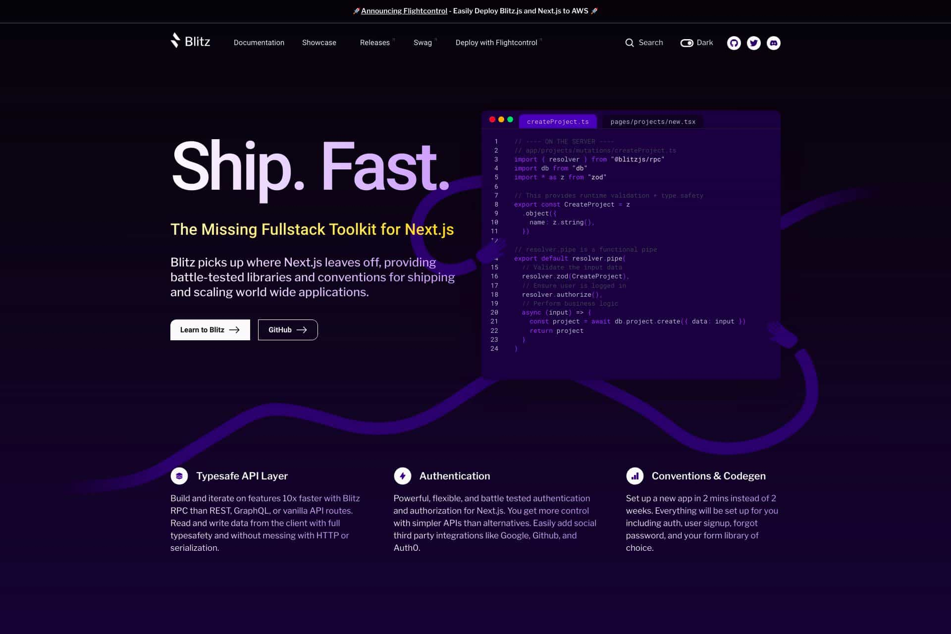Toggle Dark mode switch
The height and width of the screenshot is (634, 951).
(686, 43)
